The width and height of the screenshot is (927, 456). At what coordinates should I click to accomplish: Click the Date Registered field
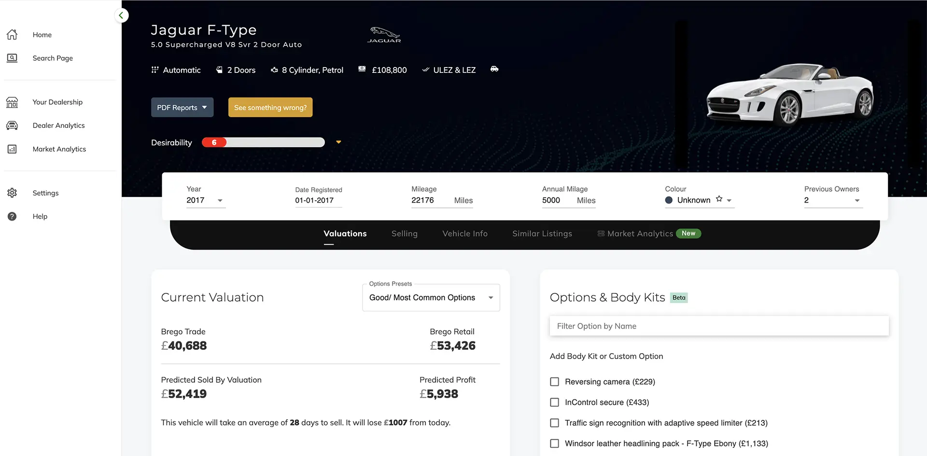pyautogui.click(x=318, y=200)
